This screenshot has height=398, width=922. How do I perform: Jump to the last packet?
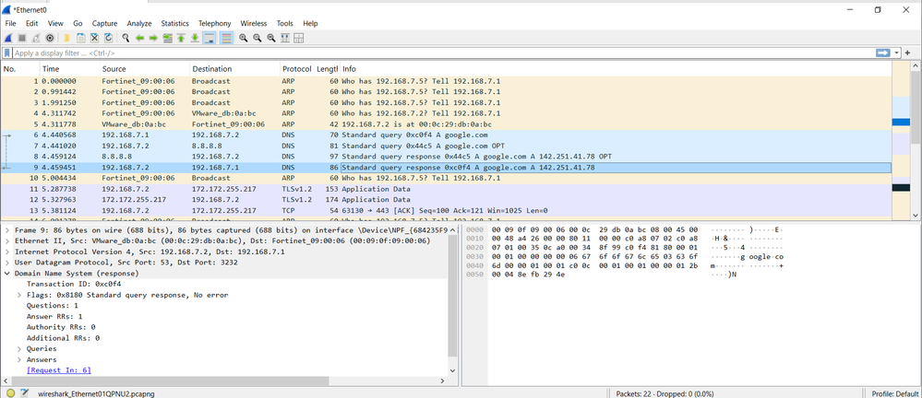tap(195, 38)
